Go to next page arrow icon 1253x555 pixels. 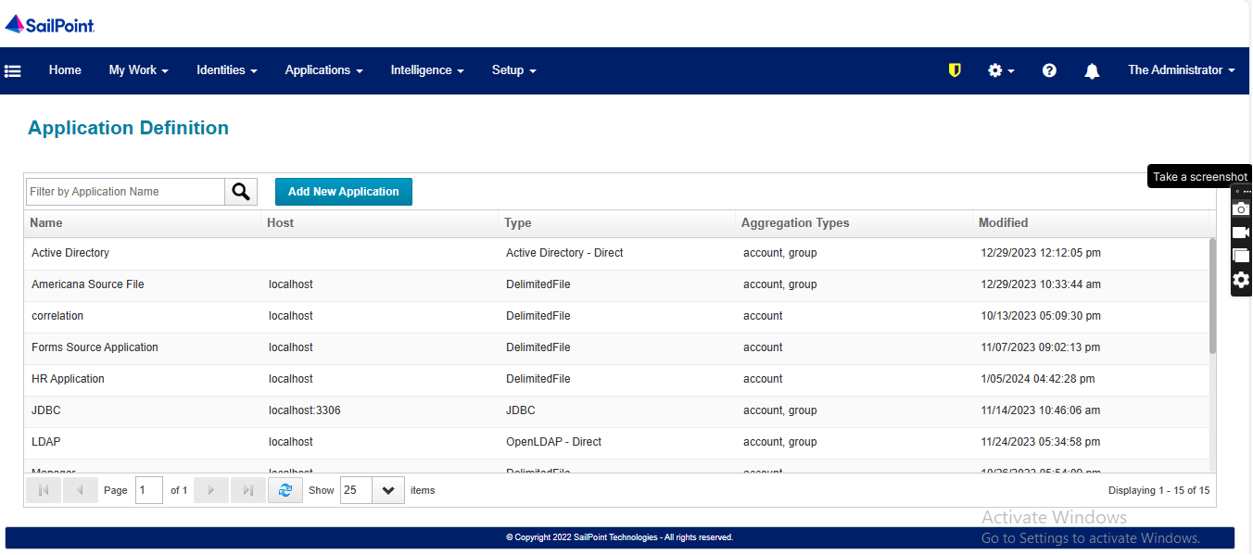pyautogui.click(x=211, y=490)
